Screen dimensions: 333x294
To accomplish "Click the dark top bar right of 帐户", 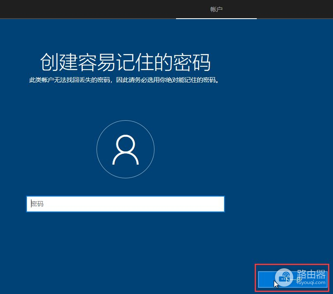I will coord(294,9).
